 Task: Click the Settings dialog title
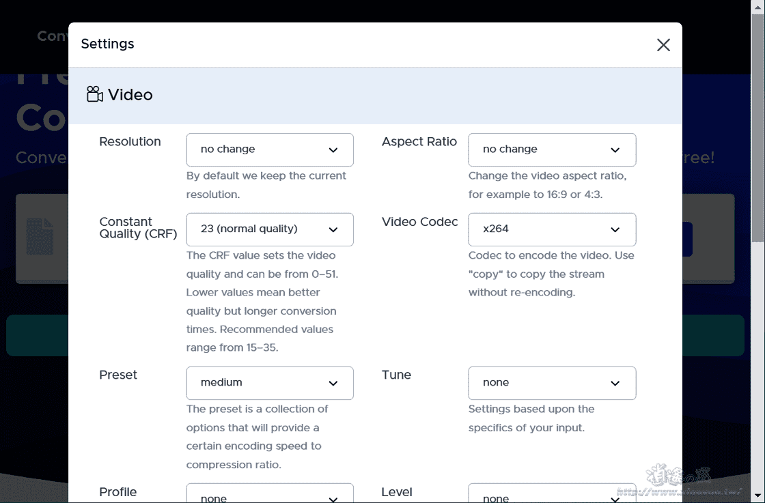tap(108, 44)
